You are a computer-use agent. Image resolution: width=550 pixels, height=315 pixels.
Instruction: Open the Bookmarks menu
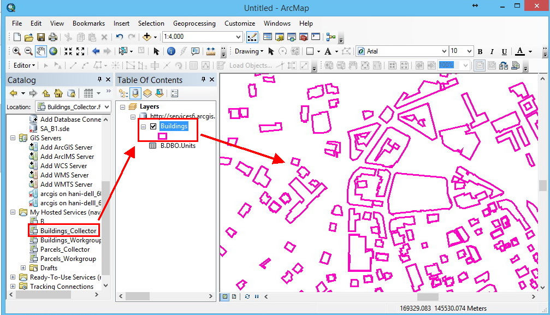(88, 23)
